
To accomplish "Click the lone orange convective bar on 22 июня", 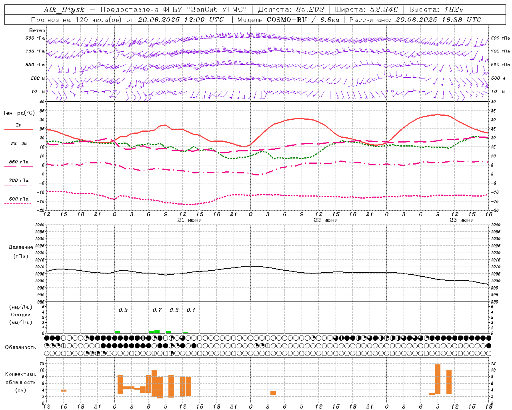I will click(273, 393).
